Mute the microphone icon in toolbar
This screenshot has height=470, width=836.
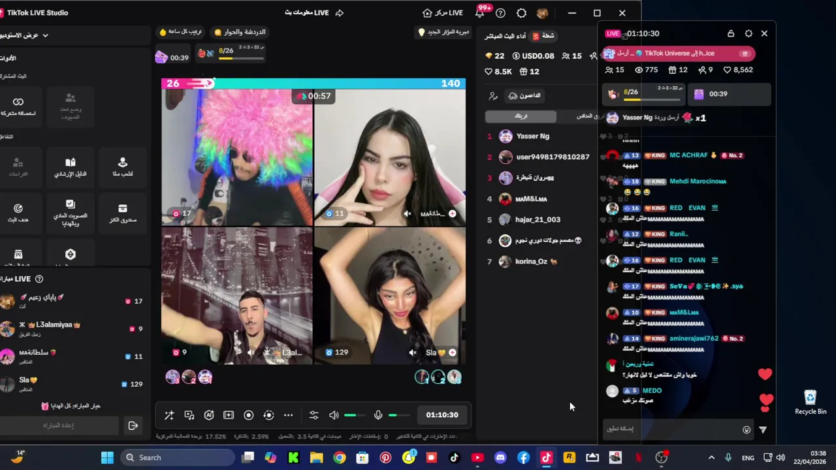[x=378, y=415]
